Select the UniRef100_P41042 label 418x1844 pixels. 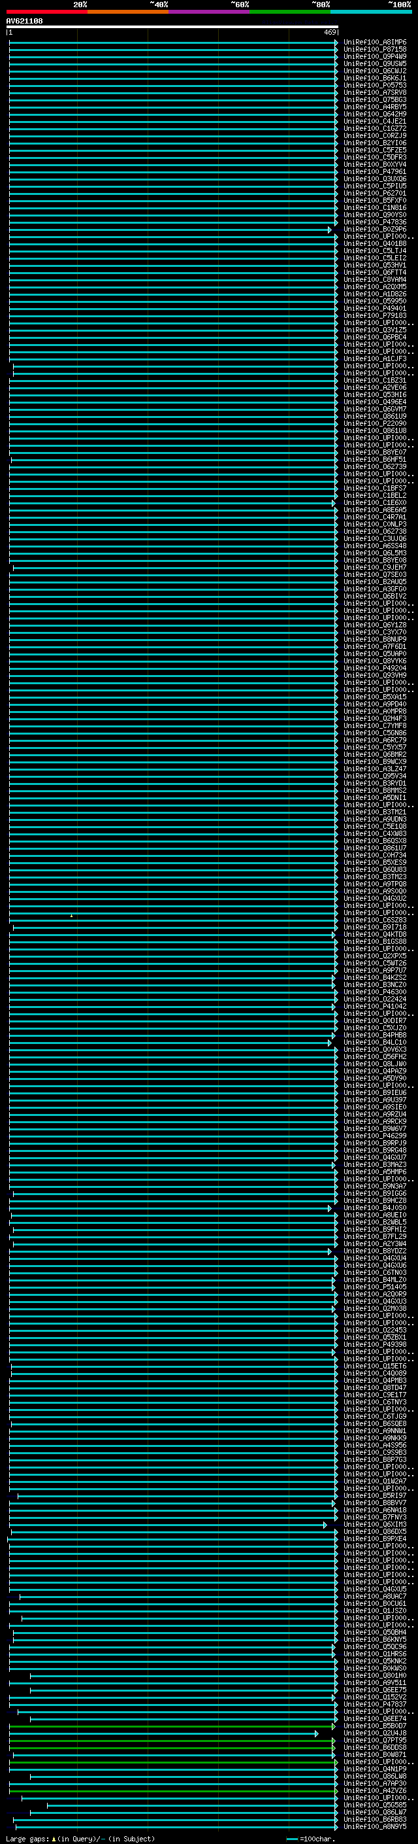(x=375, y=1006)
